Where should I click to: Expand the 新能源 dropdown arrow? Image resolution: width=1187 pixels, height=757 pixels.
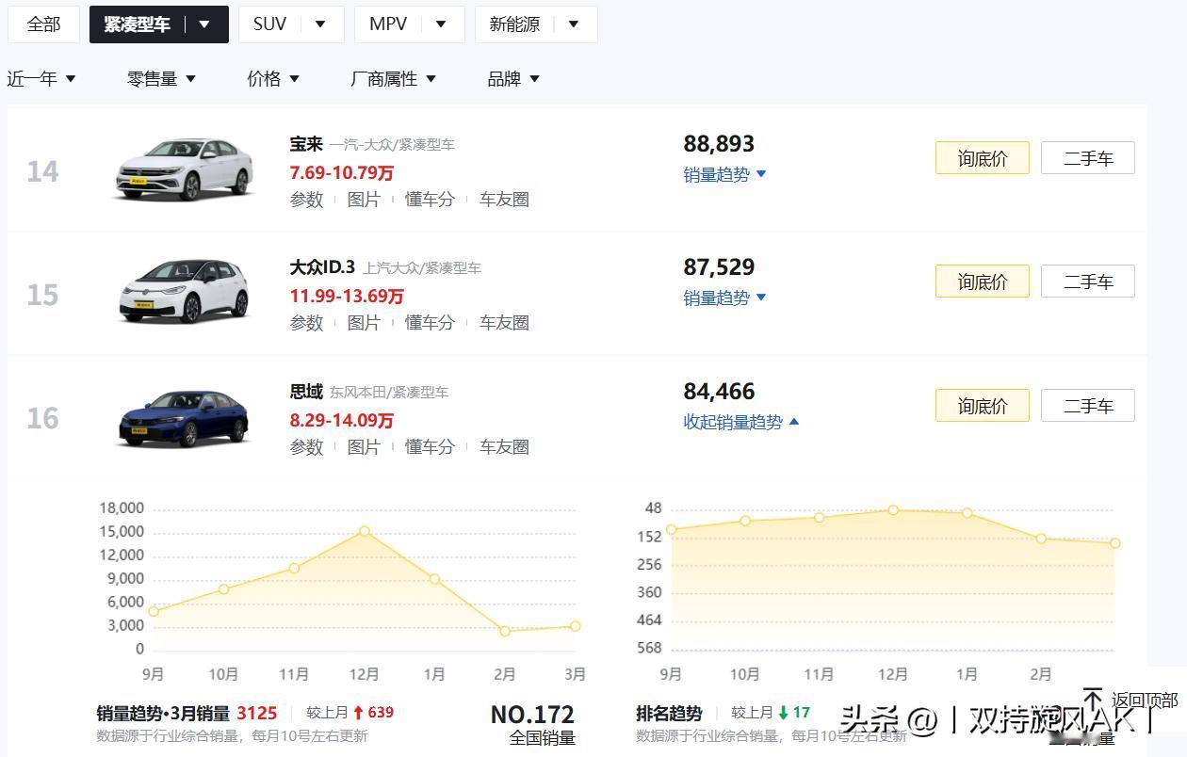pos(575,24)
